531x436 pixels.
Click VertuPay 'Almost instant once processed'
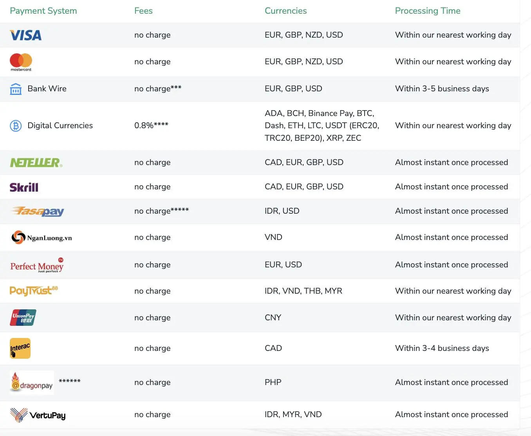click(452, 414)
